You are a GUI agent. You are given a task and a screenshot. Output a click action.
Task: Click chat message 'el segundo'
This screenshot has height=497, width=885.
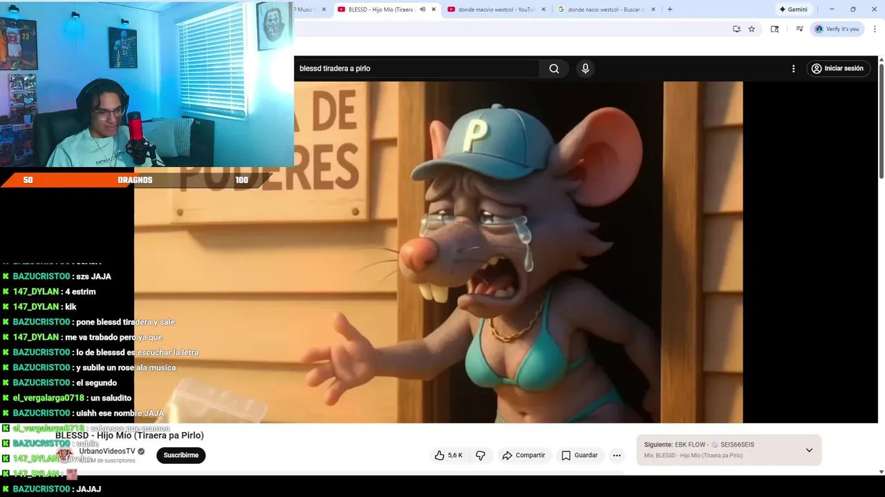[96, 382]
